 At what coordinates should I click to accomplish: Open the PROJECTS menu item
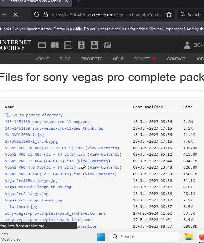click(x=92, y=59)
